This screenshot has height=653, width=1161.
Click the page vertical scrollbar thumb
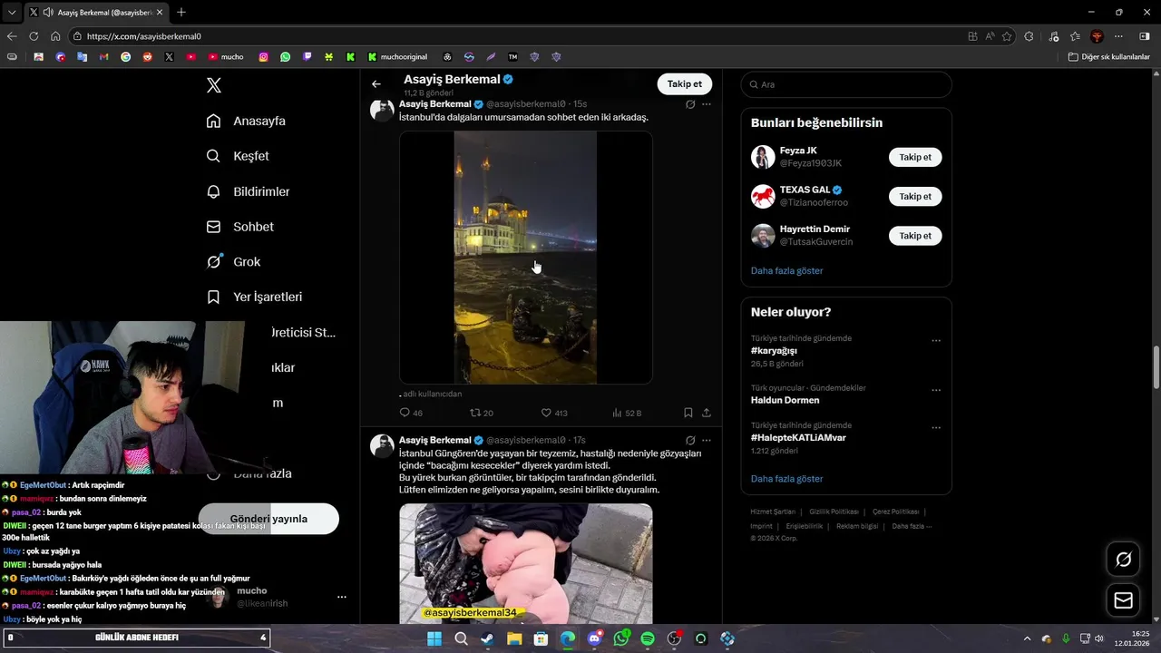(1156, 366)
